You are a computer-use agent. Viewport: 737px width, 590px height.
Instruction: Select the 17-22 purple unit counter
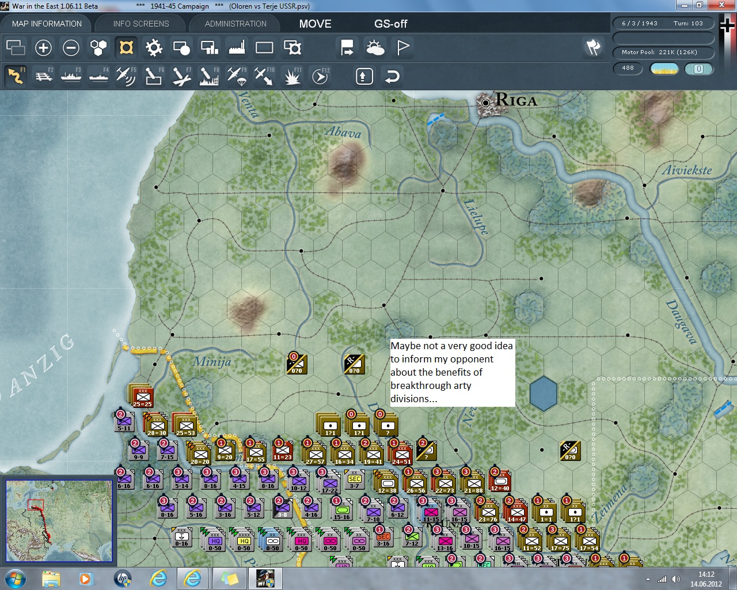(x=330, y=483)
